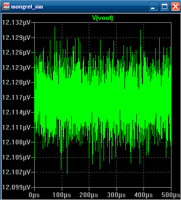The image size is (181, 200).
Task: Click the 300µs time axis label
Action: (x=116, y=195)
